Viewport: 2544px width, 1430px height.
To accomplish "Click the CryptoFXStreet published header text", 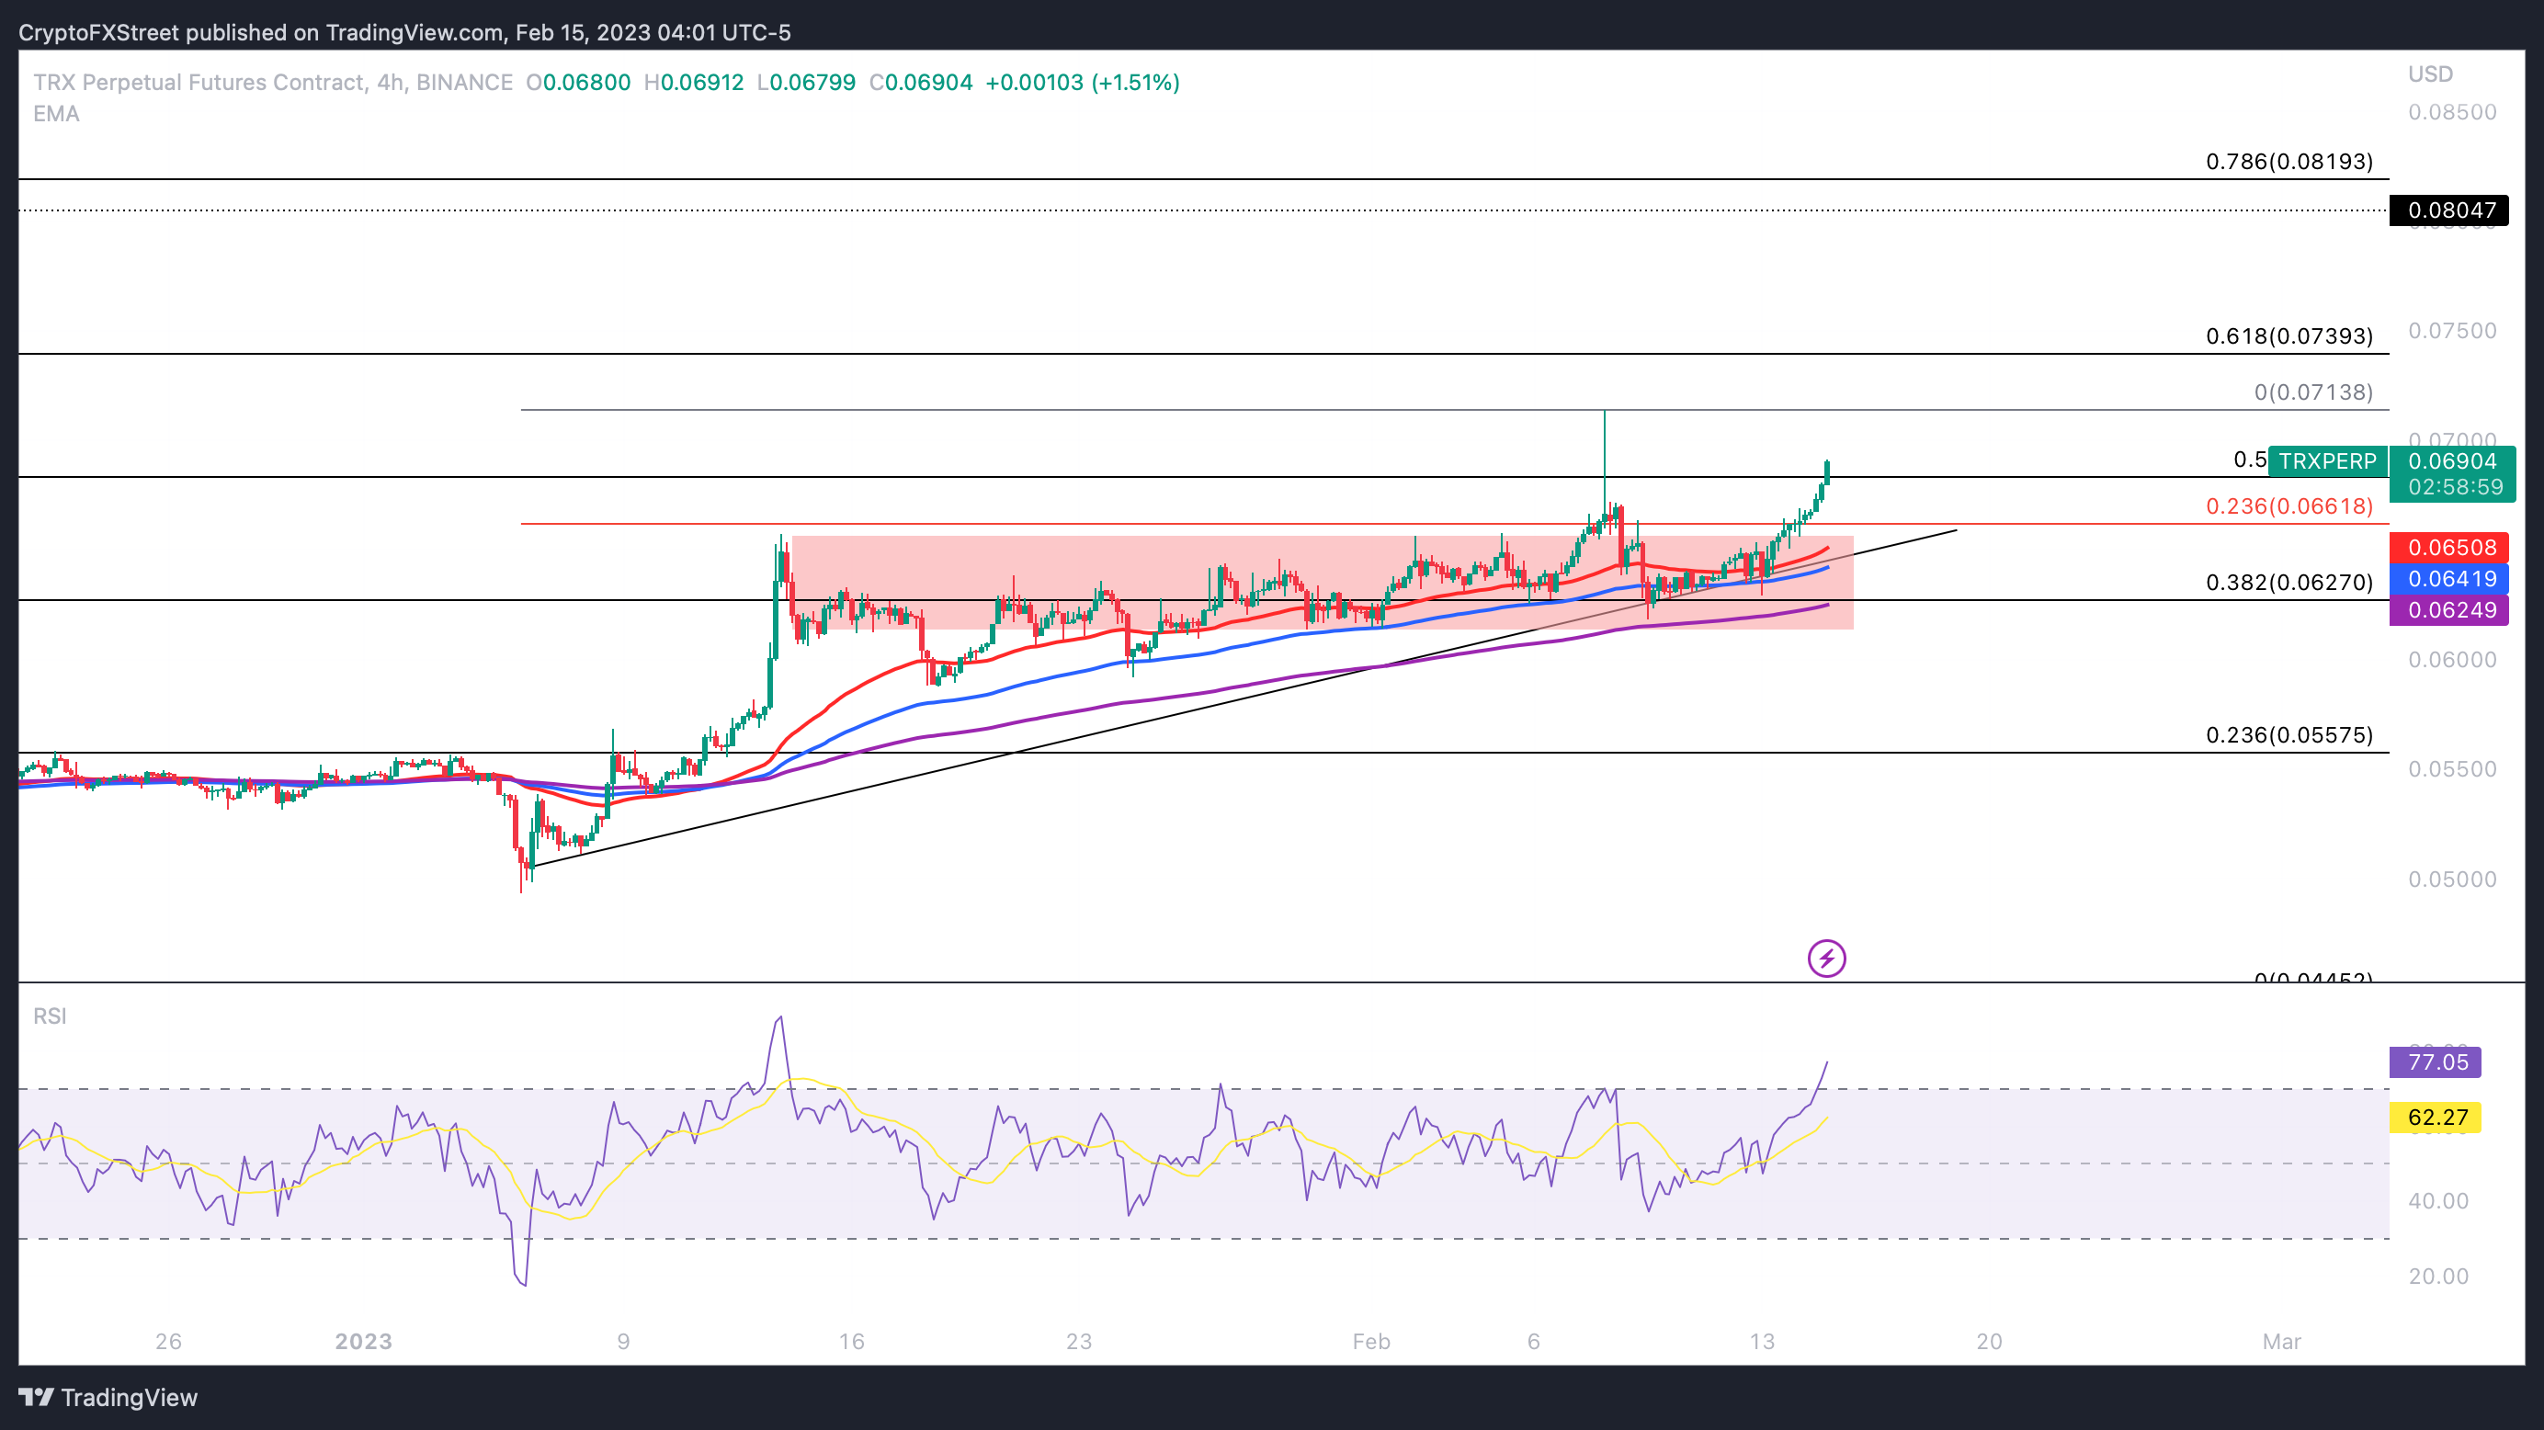I will coord(405,32).
